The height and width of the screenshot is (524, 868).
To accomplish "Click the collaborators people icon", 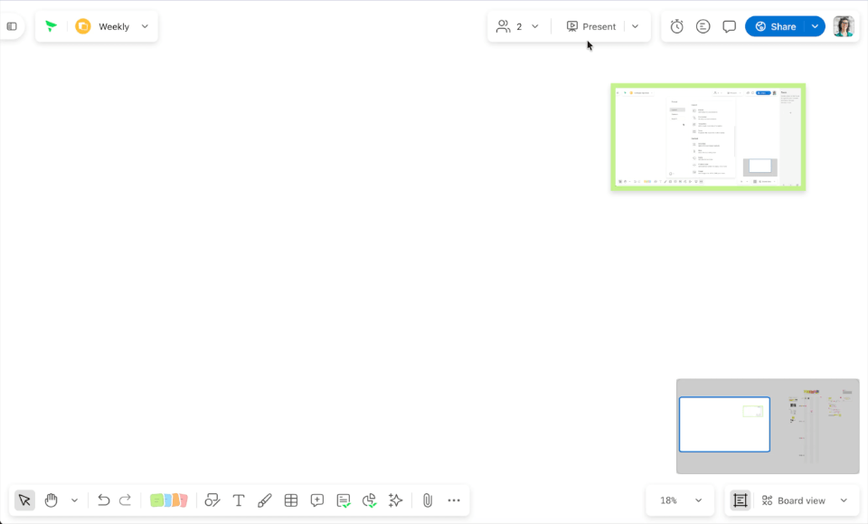I will point(503,26).
